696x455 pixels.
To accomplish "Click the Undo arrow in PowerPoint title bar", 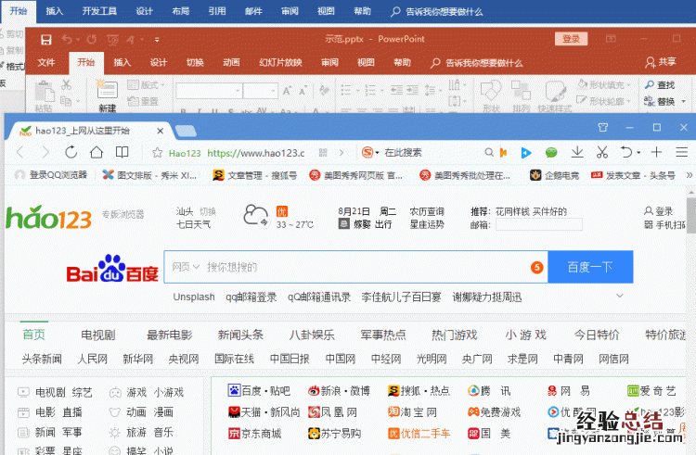I will 67,40.
